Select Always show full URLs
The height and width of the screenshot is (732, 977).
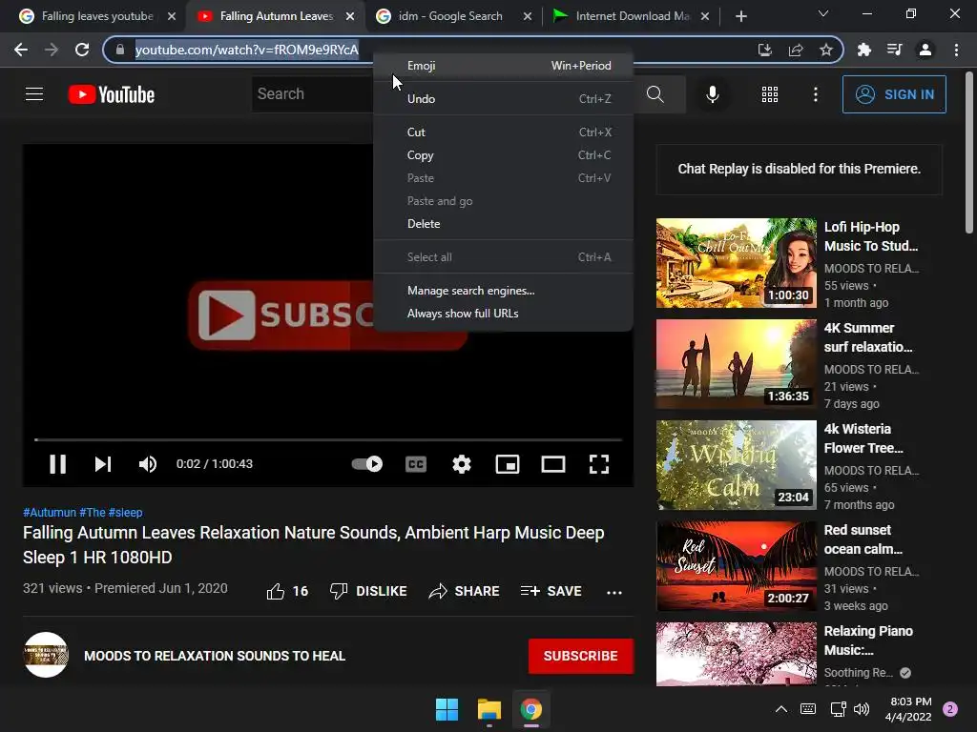point(504,313)
